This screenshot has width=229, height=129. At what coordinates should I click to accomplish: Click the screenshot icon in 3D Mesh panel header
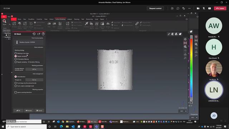pyautogui.click(x=39, y=34)
